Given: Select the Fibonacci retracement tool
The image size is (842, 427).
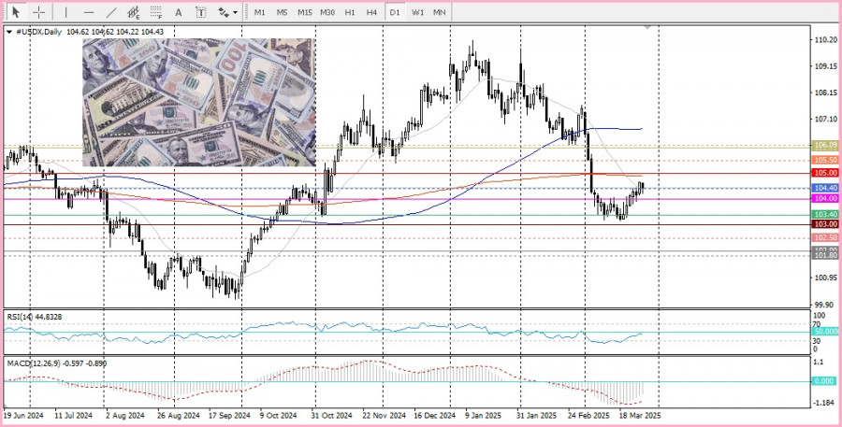Looking at the screenshot, I should click(x=155, y=12).
